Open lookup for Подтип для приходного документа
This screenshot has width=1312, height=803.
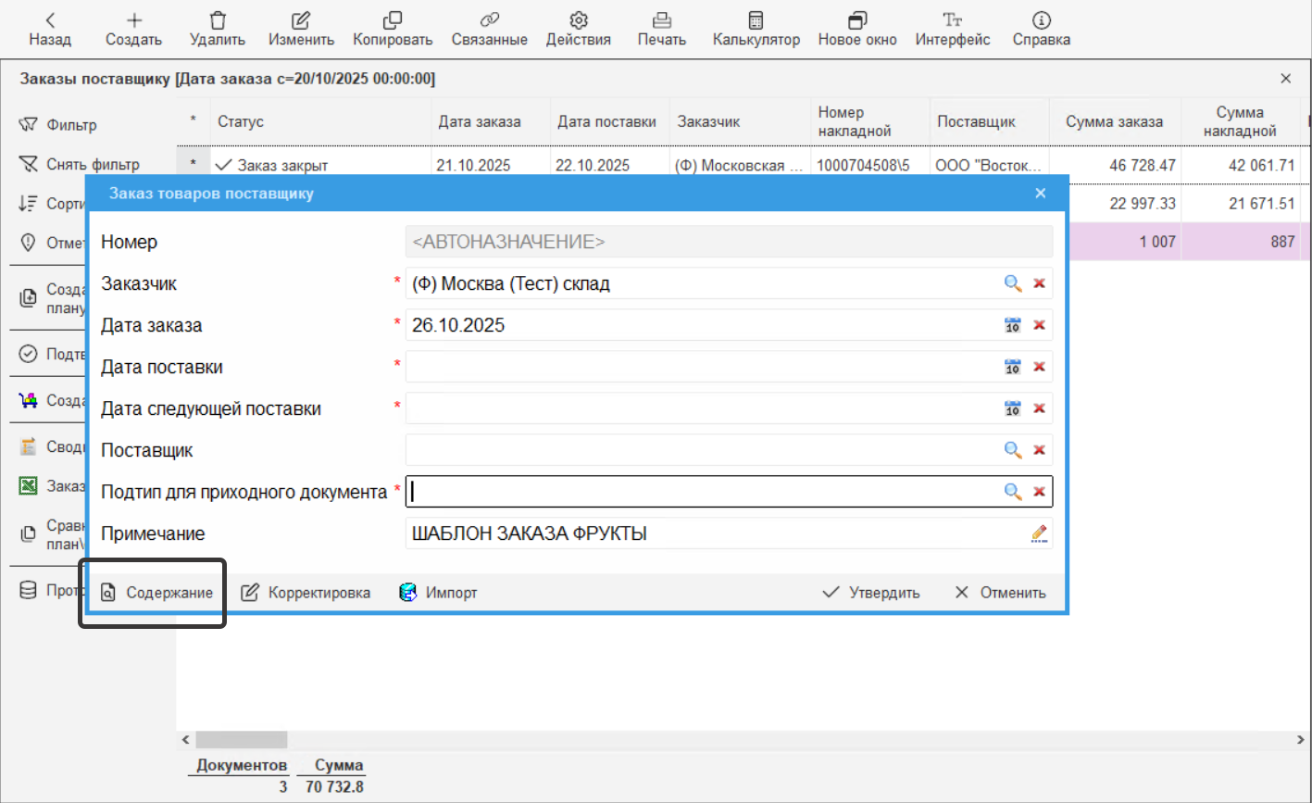tap(1013, 492)
